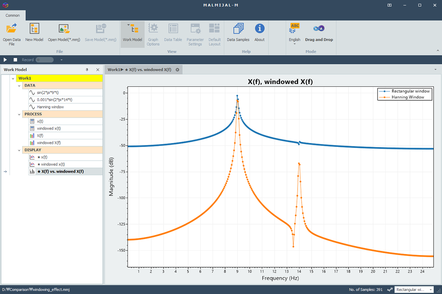This screenshot has width=442, height=294.
Task: Collapse the PROCESS section
Action: coord(19,114)
